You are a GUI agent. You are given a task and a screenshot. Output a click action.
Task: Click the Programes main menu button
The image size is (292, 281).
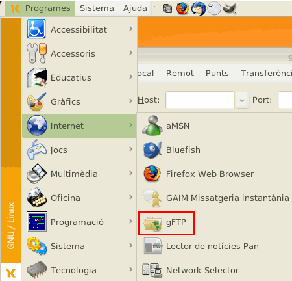[40, 8]
